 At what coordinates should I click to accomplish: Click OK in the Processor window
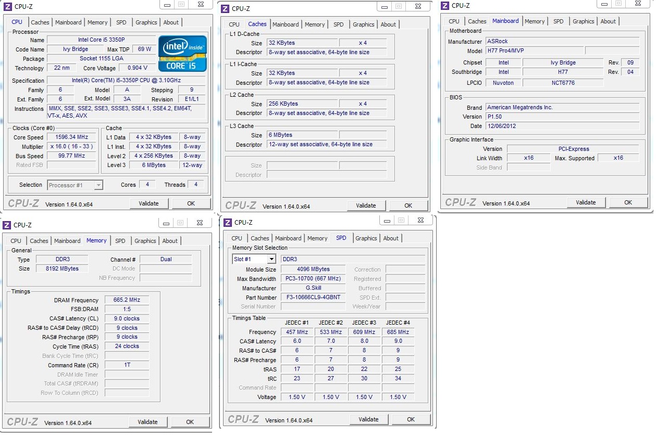191,203
